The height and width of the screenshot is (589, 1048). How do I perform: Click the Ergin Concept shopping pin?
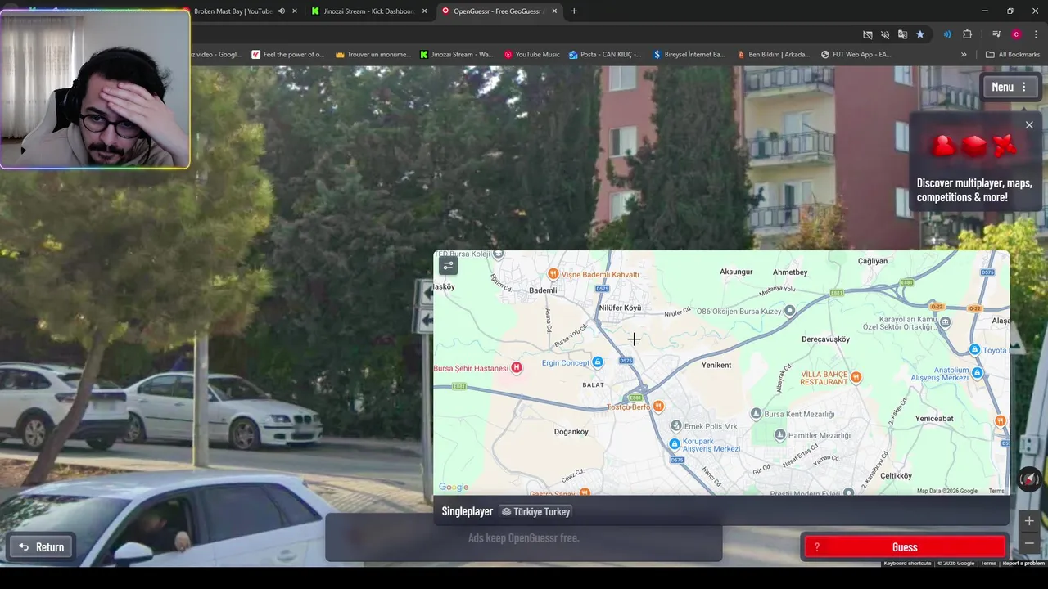598,362
